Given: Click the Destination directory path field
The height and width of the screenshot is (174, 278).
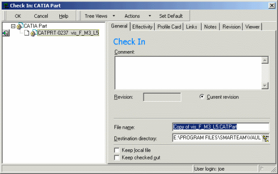Looking at the screenshot, I should tap(217, 137).
